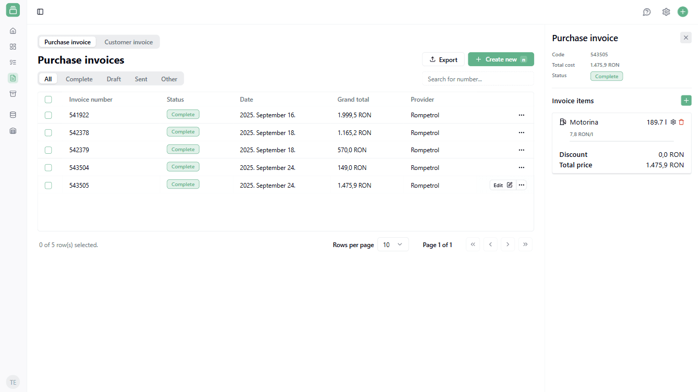Delete the Motorina invoice item
Viewport: 698px width, 392px height.
click(x=681, y=122)
